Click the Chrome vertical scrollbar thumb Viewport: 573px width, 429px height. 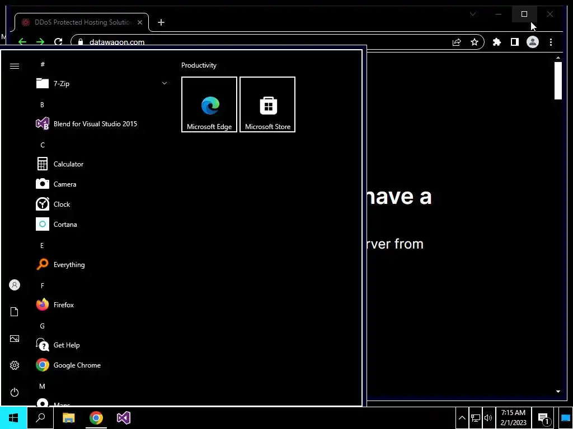pos(558,80)
